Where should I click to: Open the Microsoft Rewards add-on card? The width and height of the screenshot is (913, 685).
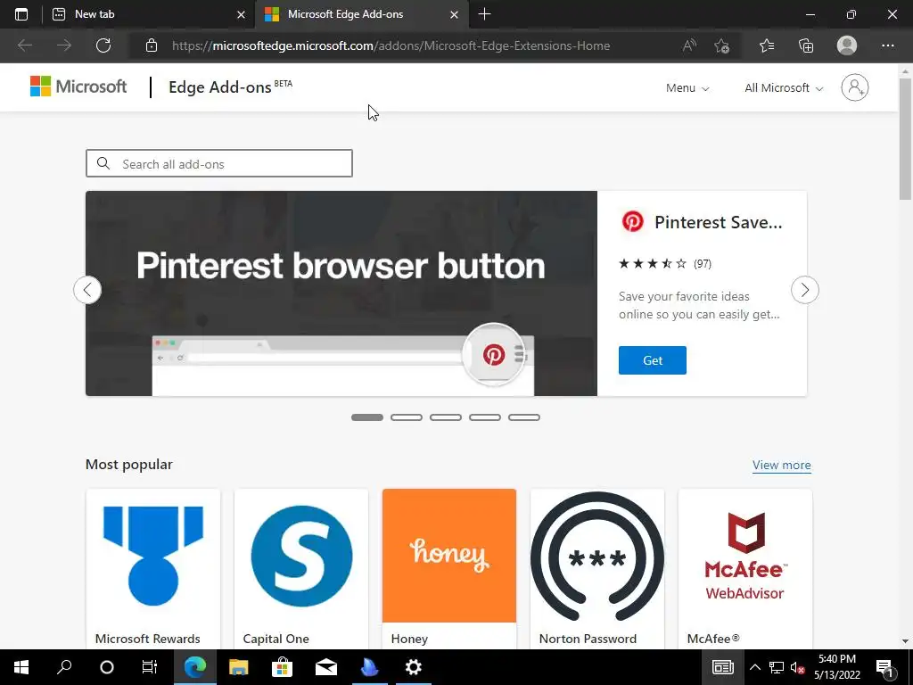[153, 568]
